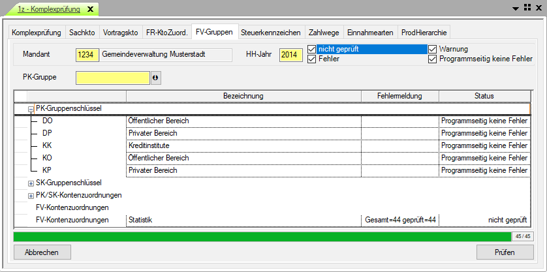The image size is (547, 272).
Task: Close the 1z - Komplexprüfung document tab
Action: click(90, 9)
